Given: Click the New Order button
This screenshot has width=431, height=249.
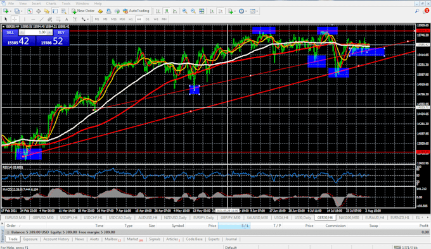Looking at the screenshot, I should click(x=83, y=11).
